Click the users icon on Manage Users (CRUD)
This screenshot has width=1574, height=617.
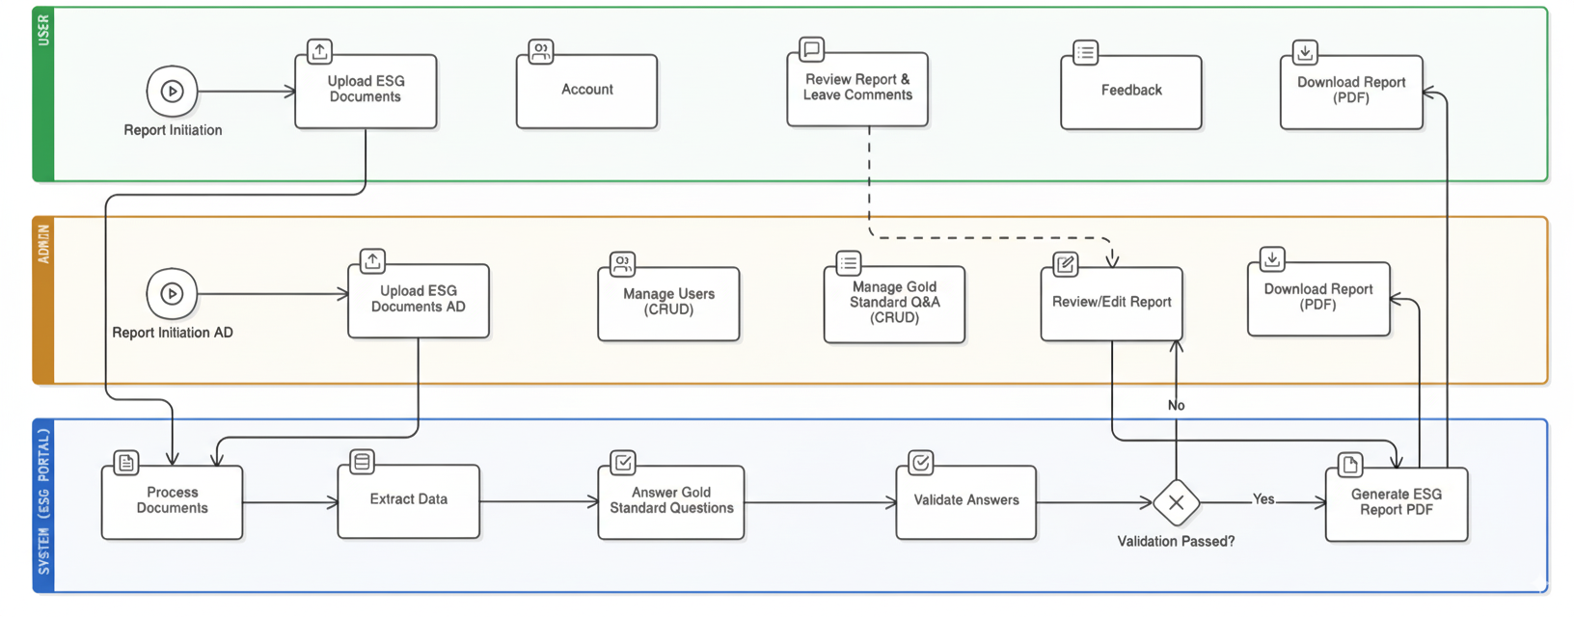click(x=622, y=263)
